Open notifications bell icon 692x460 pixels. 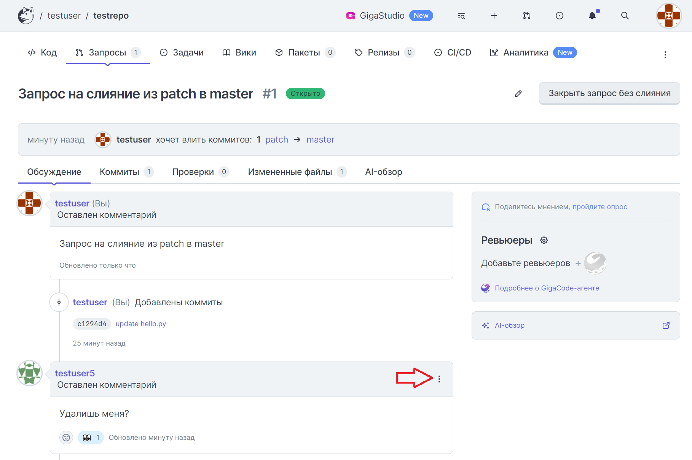(592, 16)
